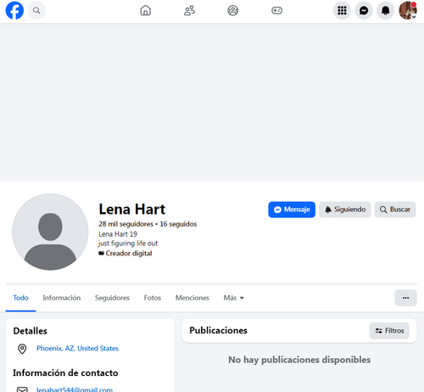The image size is (424, 392).
Task: Click the Creador digital category text
Action: 129,254
